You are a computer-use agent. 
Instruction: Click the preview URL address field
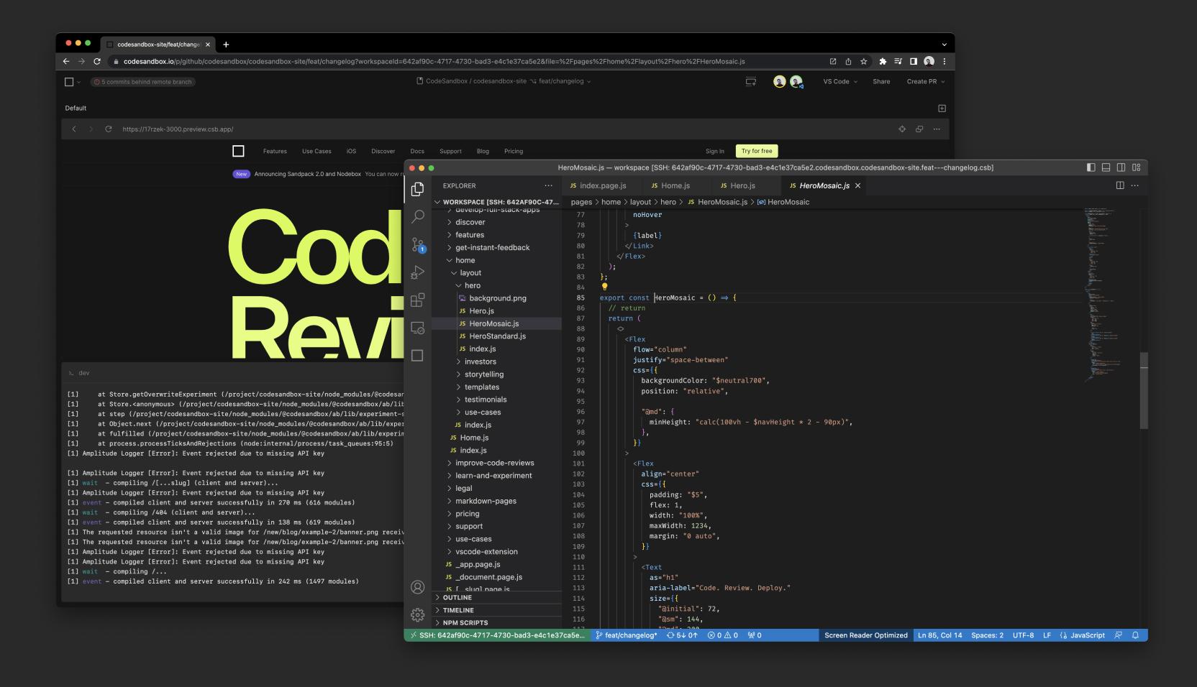178,129
